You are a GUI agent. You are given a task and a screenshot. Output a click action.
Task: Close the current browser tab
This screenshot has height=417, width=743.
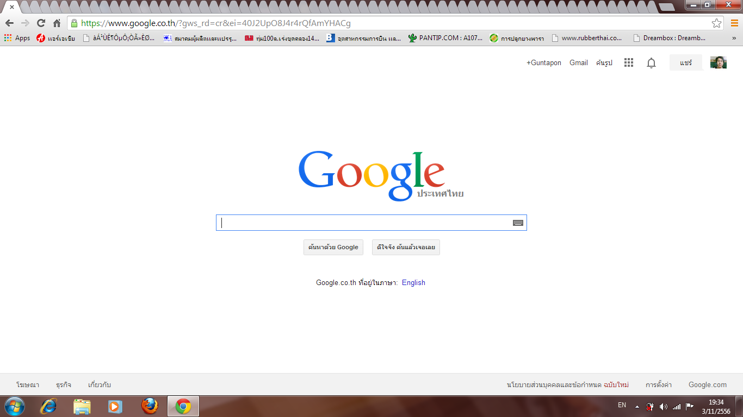12,7
